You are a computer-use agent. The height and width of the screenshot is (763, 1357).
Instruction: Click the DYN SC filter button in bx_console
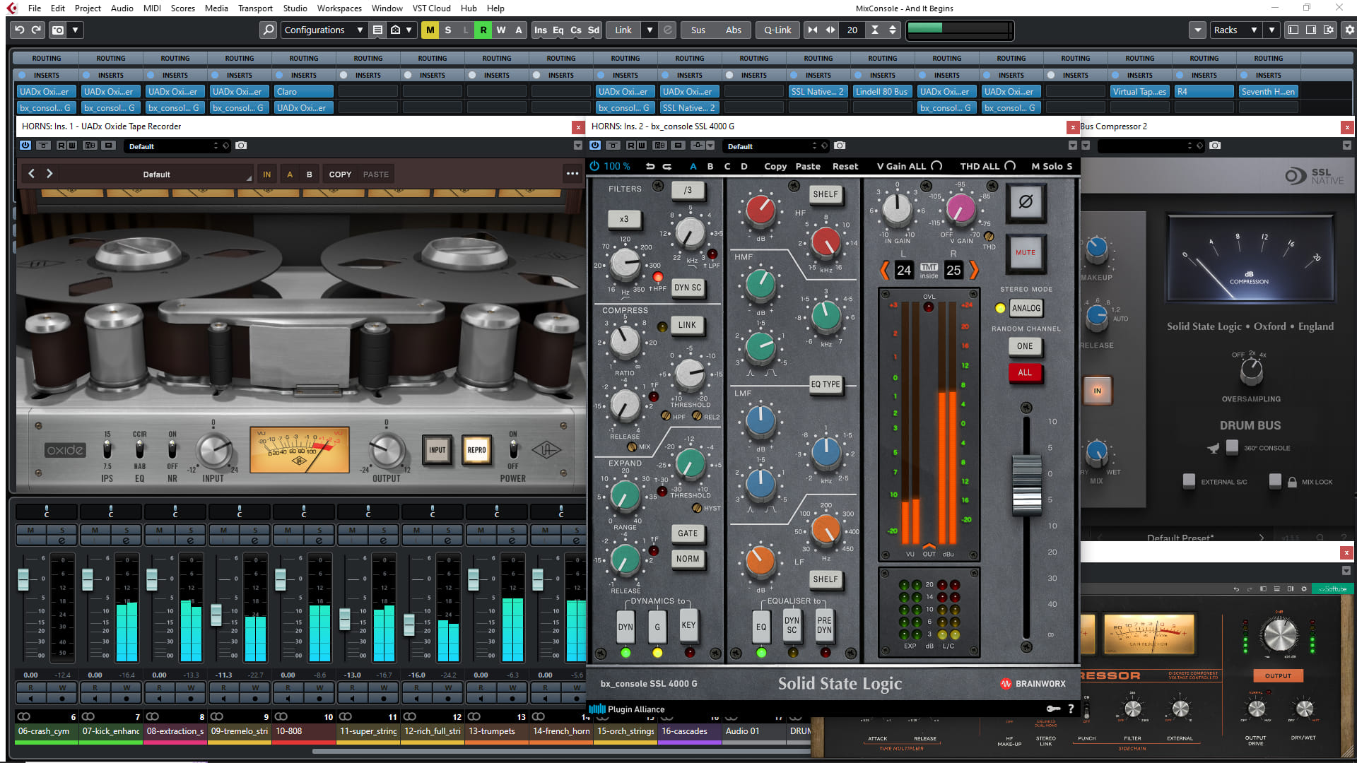pos(688,288)
